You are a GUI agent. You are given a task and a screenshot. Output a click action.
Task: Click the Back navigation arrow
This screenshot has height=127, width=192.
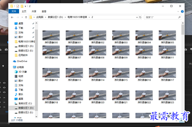(12, 17)
